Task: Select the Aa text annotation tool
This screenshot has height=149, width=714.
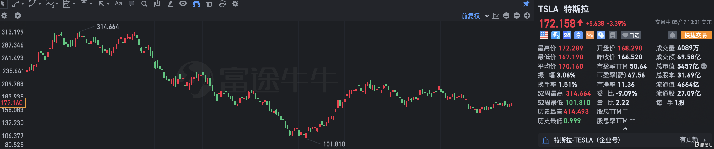Action: click(118, 4)
